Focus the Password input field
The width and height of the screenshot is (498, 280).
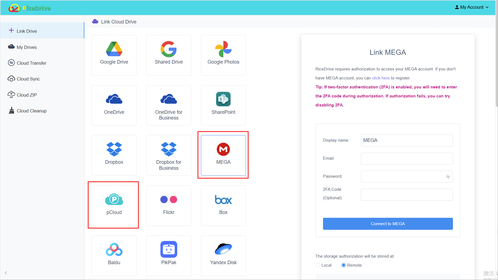coord(407,177)
